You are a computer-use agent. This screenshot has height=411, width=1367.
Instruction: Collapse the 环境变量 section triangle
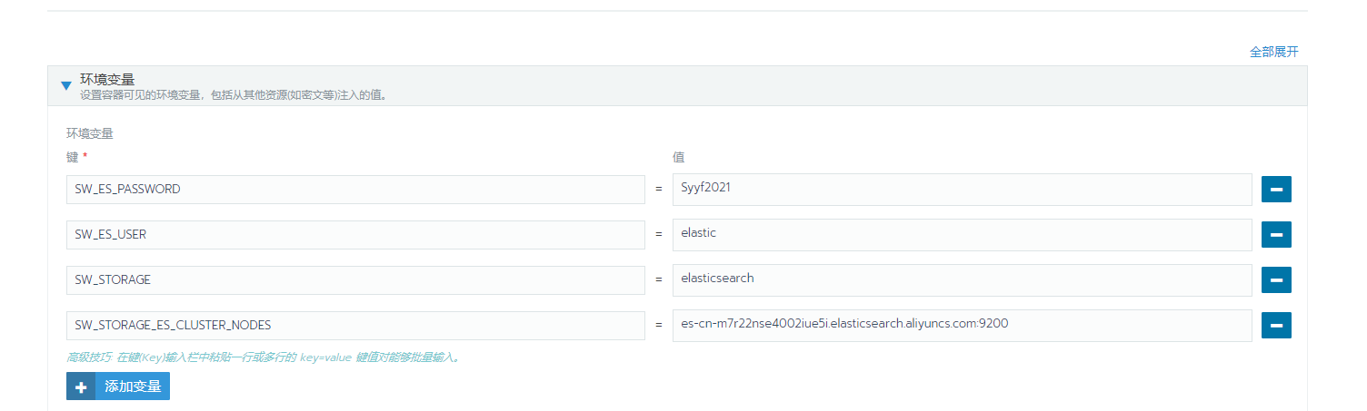pos(65,86)
